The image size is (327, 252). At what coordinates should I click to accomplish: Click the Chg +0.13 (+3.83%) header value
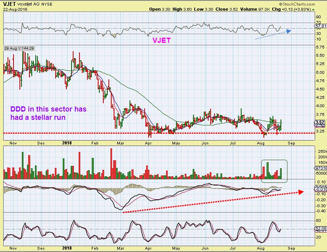[x=292, y=10]
